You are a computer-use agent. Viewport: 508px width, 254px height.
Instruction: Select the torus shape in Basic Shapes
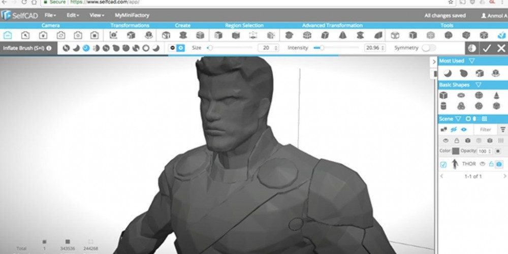tap(461, 96)
